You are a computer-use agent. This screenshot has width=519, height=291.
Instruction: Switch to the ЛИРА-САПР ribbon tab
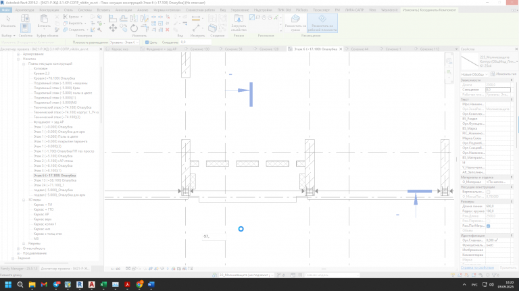click(354, 10)
